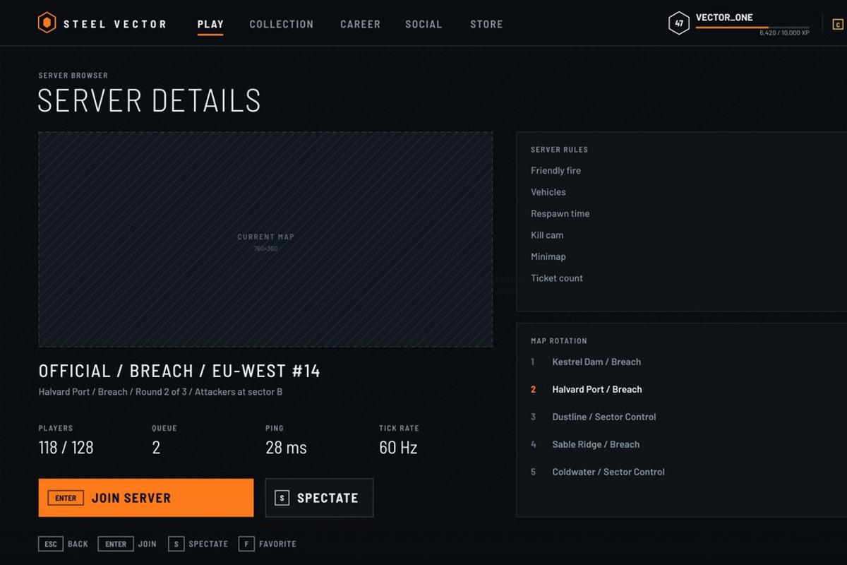The width and height of the screenshot is (847, 565).
Task: Go to the SOCIAL tab
Action: pos(423,24)
